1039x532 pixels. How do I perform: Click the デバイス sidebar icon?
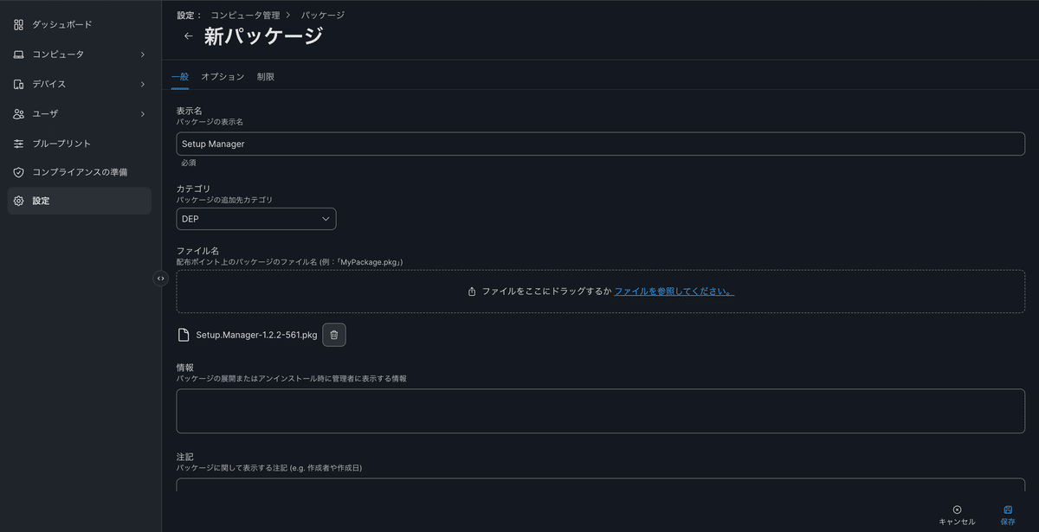click(x=18, y=83)
